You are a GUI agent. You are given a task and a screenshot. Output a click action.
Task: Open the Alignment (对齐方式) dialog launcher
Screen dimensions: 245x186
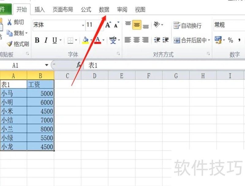coord(208,54)
